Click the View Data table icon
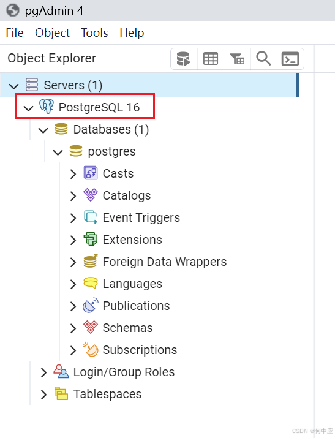Viewport: 335px width, 438px height. tap(211, 59)
